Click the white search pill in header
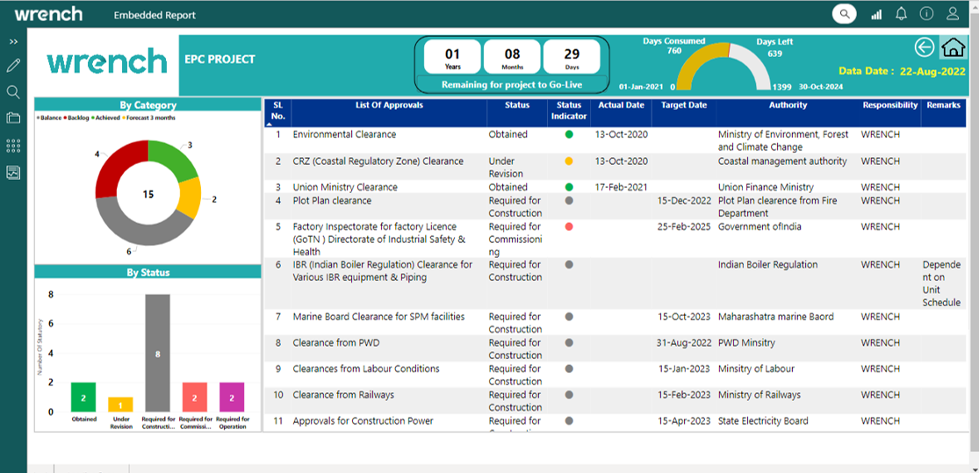Image resolution: width=979 pixels, height=473 pixels. 845,14
